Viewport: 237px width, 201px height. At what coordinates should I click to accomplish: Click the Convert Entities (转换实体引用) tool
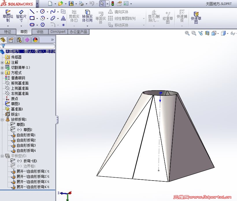tap(87, 16)
